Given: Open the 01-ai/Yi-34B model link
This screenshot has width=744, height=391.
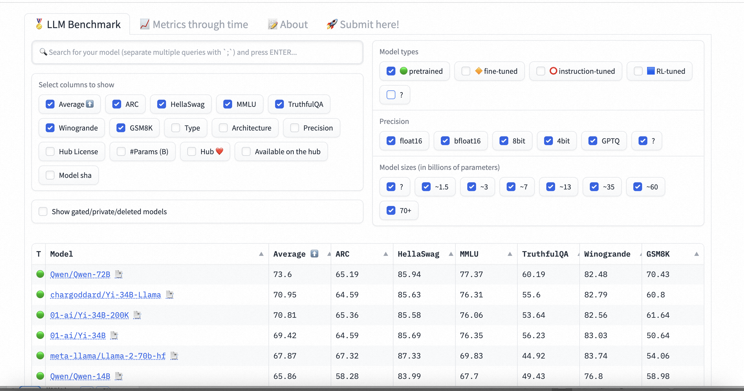Looking at the screenshot, I should click(78, 336).
